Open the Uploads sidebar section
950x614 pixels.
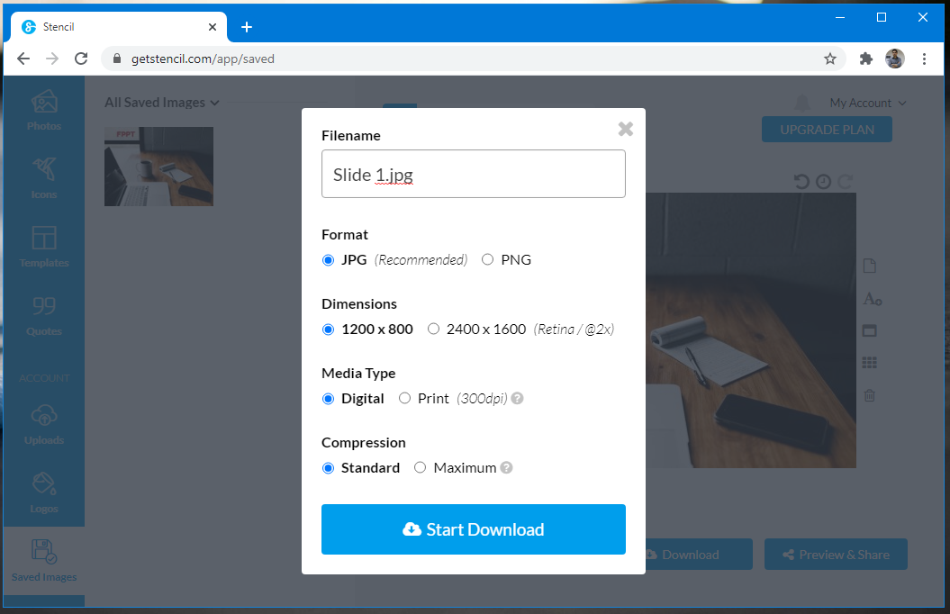pyautogui.click(x=44, y=424)
